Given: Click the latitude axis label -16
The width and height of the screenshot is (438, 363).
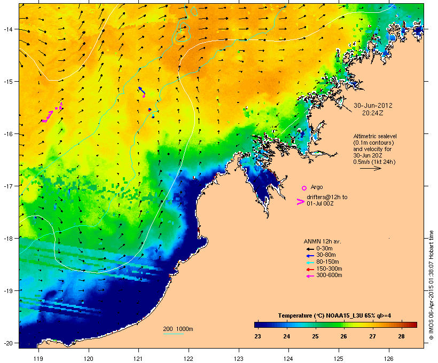Looking at the screenshot, I should point(7,134).
